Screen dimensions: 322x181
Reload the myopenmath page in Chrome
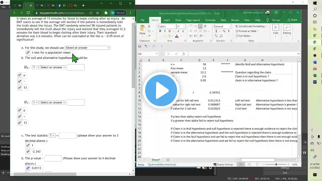(28, 13)
